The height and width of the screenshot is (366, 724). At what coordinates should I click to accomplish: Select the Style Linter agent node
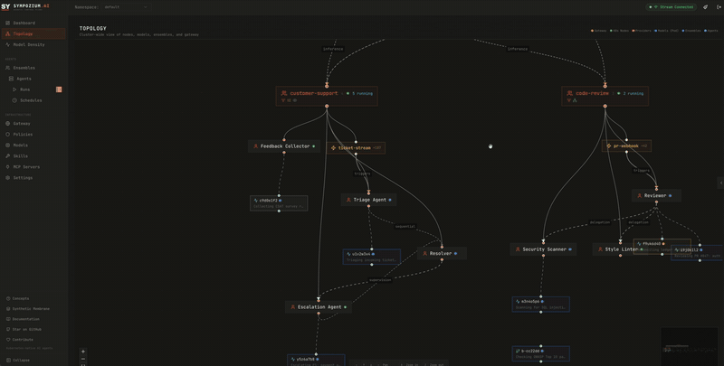(x=620, y=249)
